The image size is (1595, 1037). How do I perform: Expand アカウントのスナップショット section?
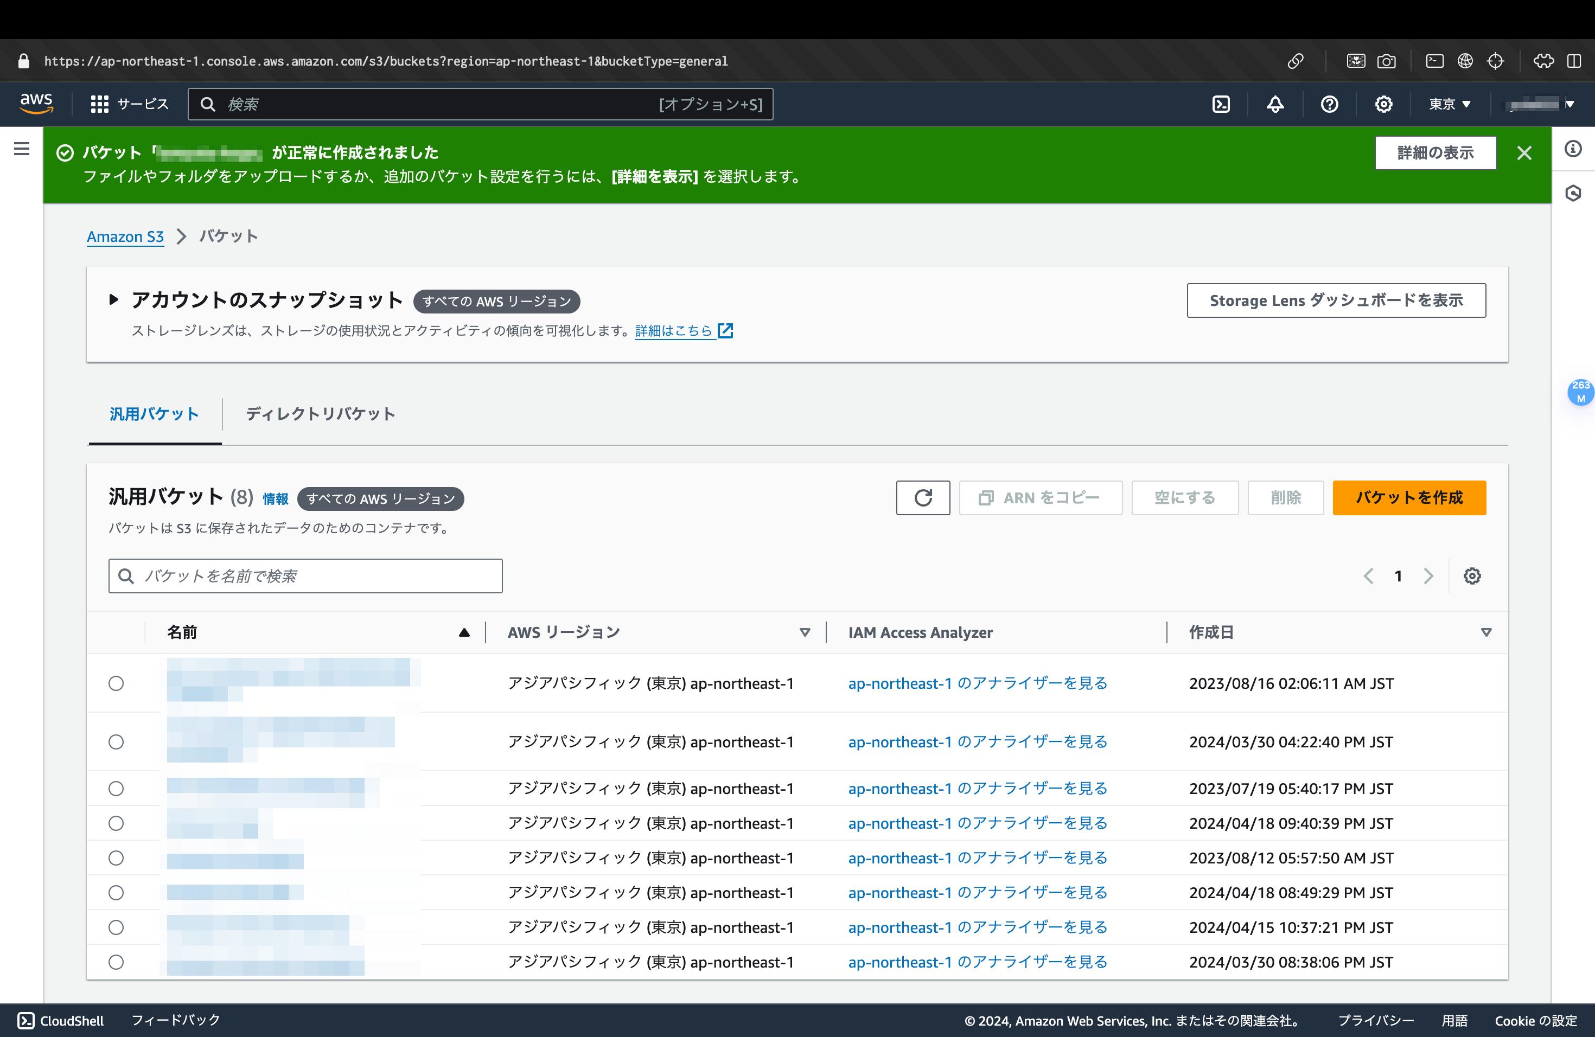[x=114, y=299]
